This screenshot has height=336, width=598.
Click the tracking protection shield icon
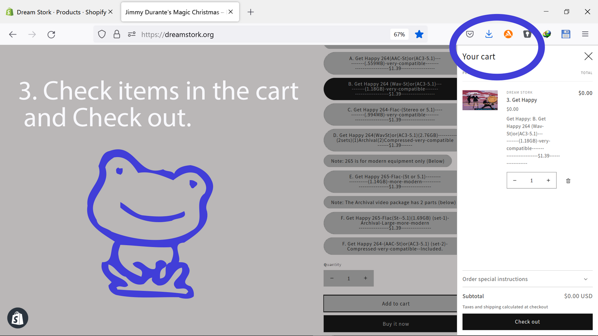102,34
